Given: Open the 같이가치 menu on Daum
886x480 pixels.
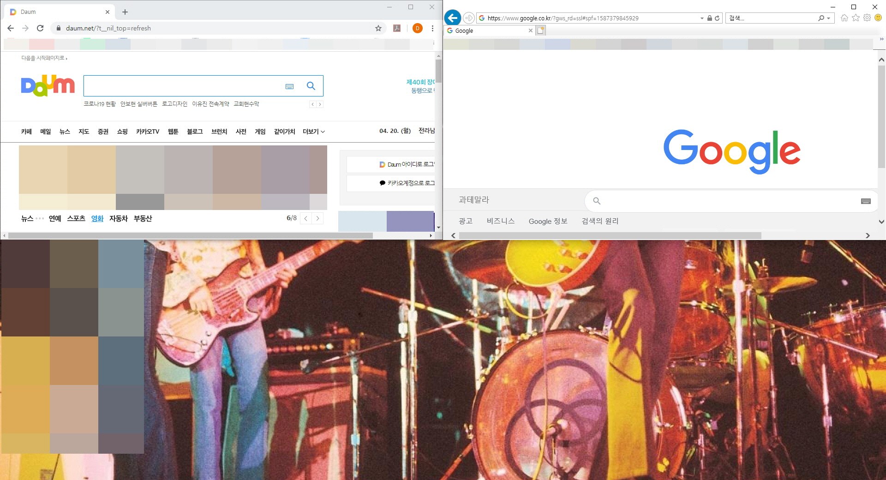Looking at the screenshot, I should coord(284,132).
